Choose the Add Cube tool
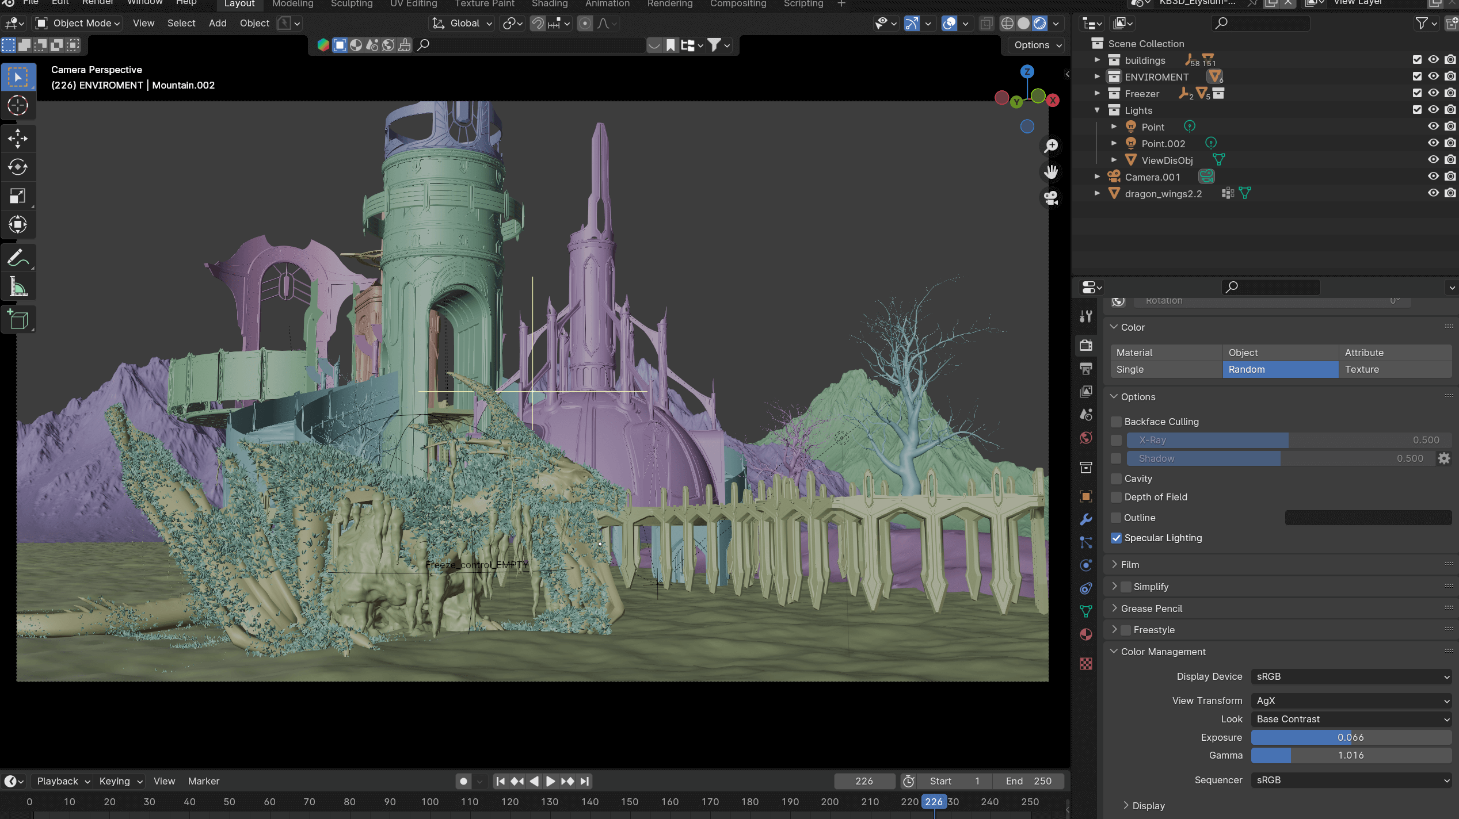Image resolution: width=1459 pixels, height=819 pixels. 18,320
